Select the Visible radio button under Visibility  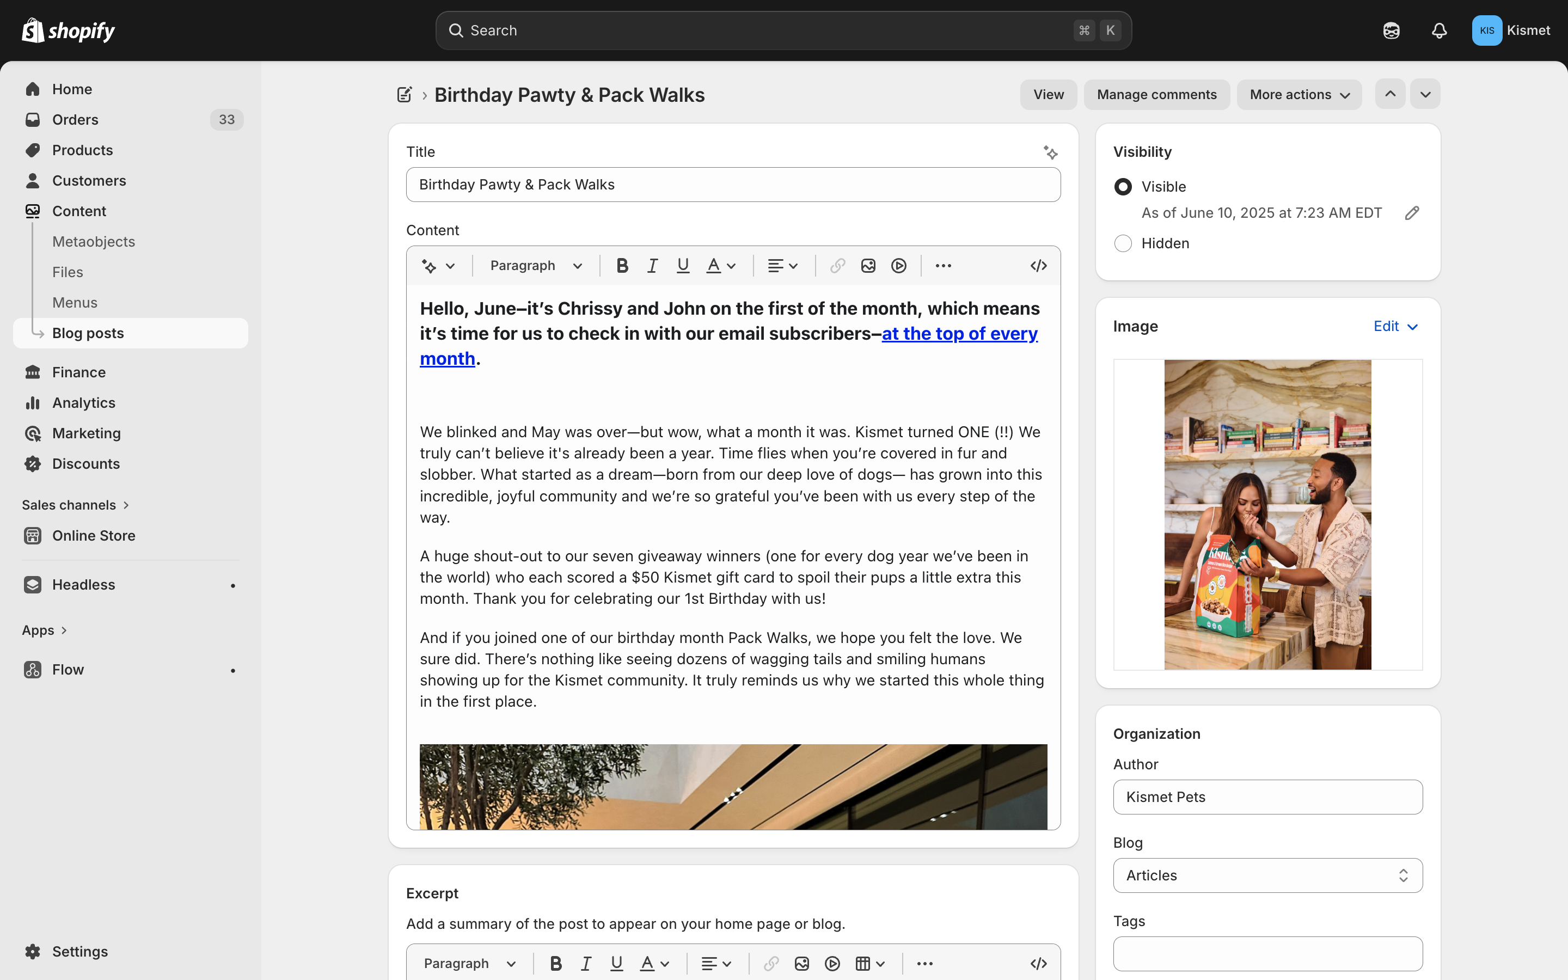point(1122,187)
